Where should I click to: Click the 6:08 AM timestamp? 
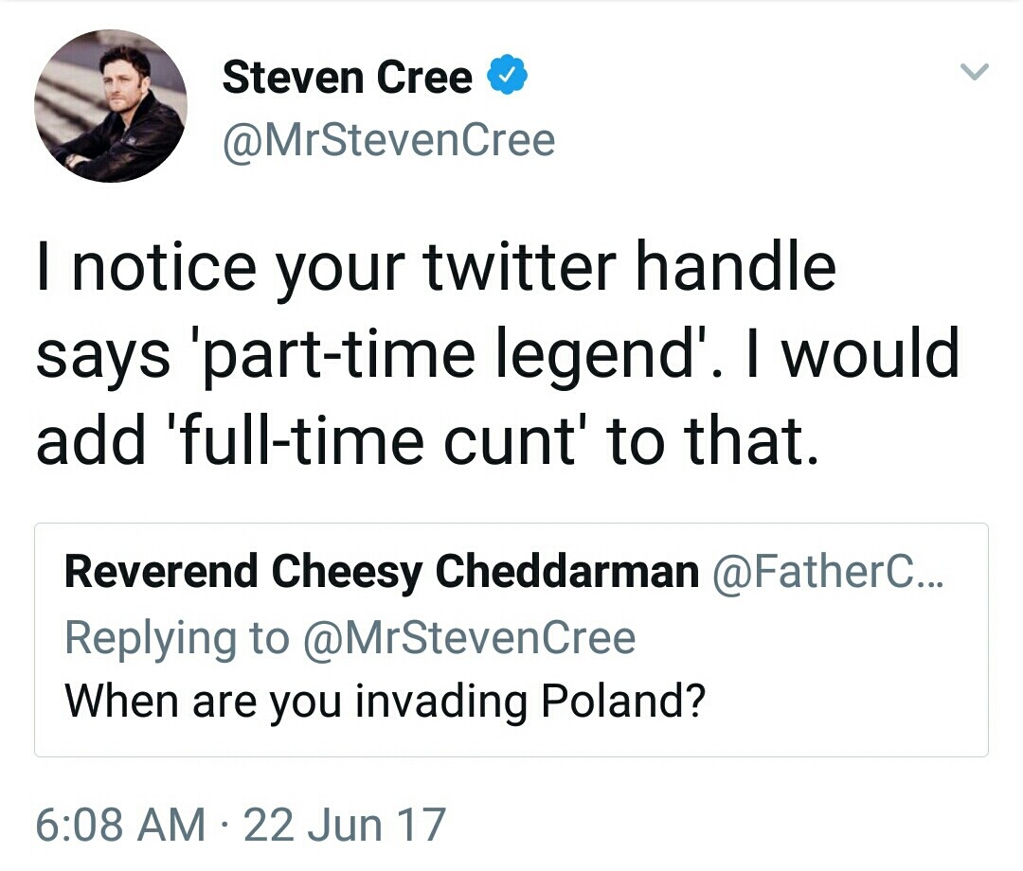(x=120, y=824)
